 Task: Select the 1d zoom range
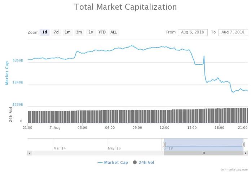coord(44,32)
